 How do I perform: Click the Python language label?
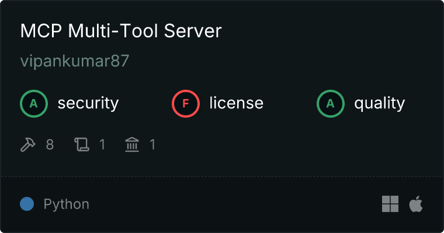(x=66, y=204)
